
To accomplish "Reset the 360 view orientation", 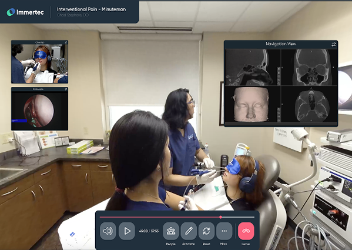I will click(206, 231).
